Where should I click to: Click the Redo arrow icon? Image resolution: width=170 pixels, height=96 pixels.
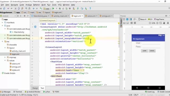[x=11, y=9]
